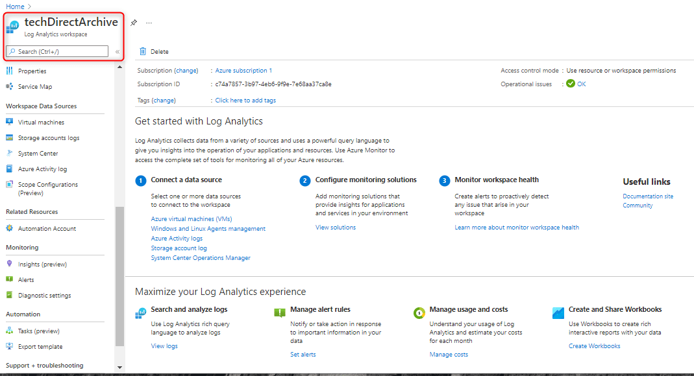This screenshot has height=376, width=694.
Task: Select the Virtual machines icon
Action: click(10, 122)
